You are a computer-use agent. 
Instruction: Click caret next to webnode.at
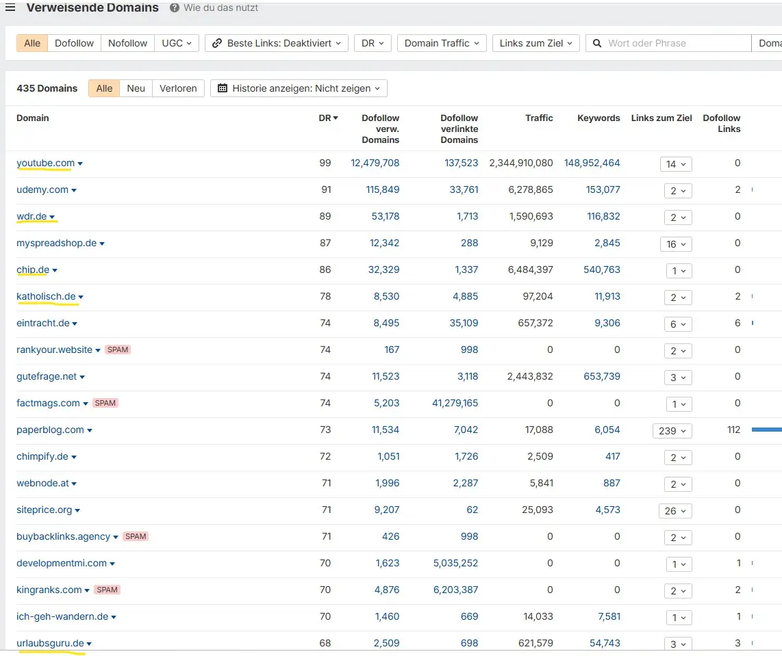pos(74,484)
